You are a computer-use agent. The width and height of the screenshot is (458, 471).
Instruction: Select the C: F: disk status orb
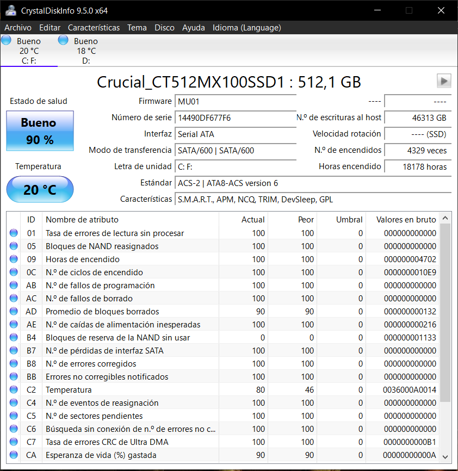pos(6,40)
